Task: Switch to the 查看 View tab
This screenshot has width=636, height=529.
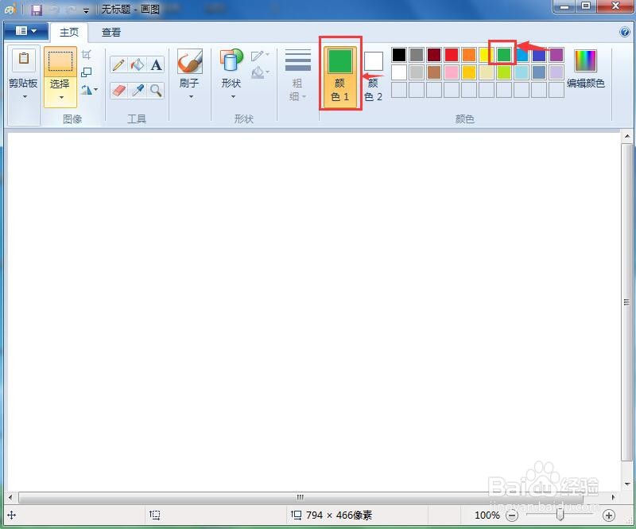Action: click(x=111, y=32)
